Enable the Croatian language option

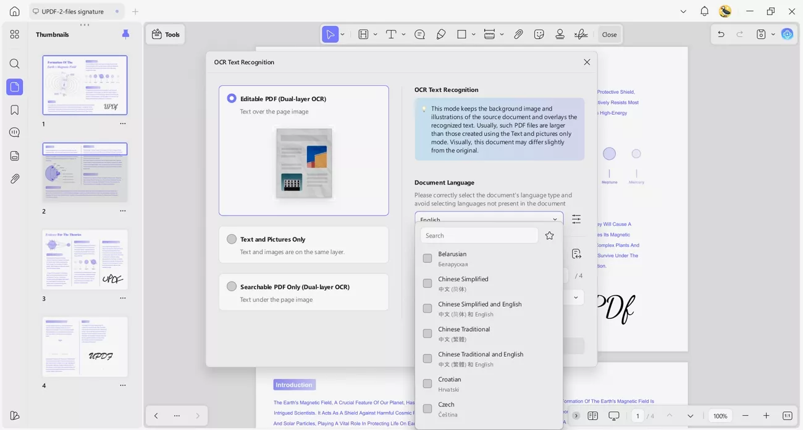(427, 383)
